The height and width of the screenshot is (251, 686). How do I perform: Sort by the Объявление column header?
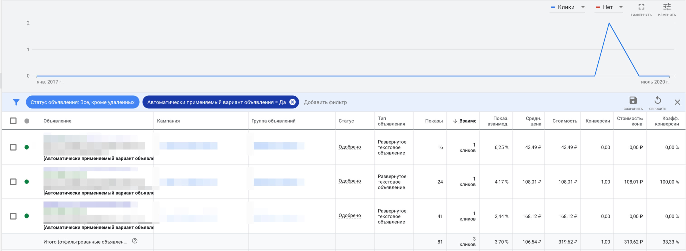(x=57, y=121)
